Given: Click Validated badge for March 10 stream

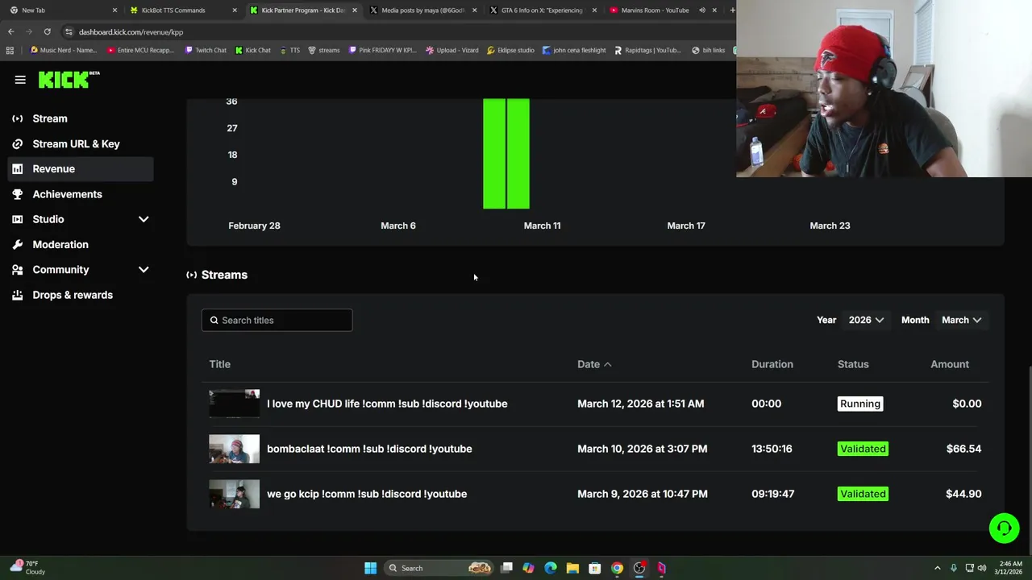Looking at the screenshot, I should tap(863, 449).
